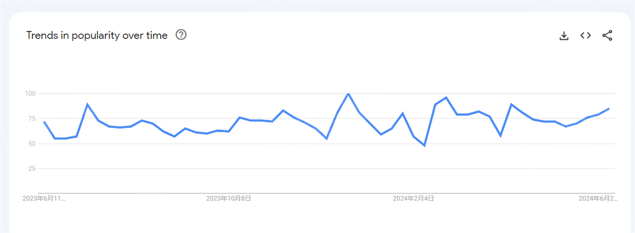Viewport: 635px width, 233px height.
Task: Click the line's highest peak touching 100
Action: [348, 94]
